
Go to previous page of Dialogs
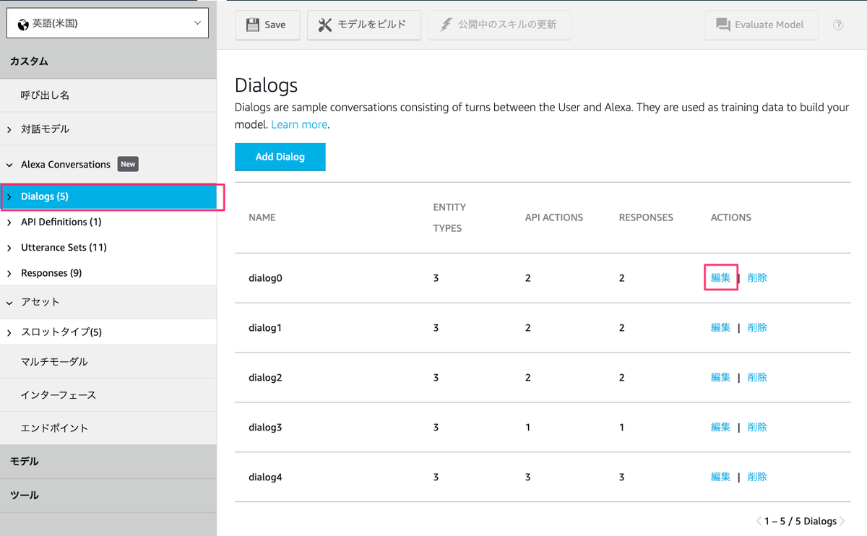pyautogui.click(x=759, y=521)
